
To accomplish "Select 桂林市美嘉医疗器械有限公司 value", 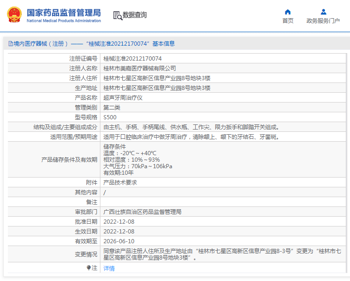I will pos(140,69).
